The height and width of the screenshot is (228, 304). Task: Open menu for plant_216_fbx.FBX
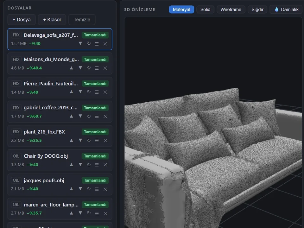point(97,141)
